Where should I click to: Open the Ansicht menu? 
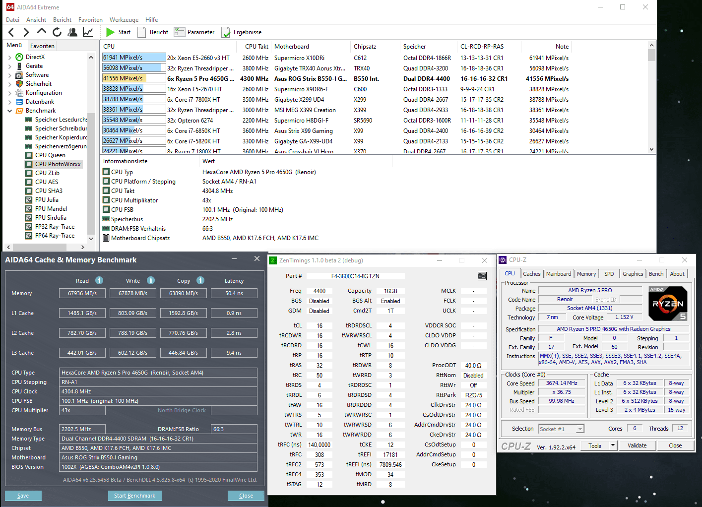pyautogui.click(x=36, y=20)
